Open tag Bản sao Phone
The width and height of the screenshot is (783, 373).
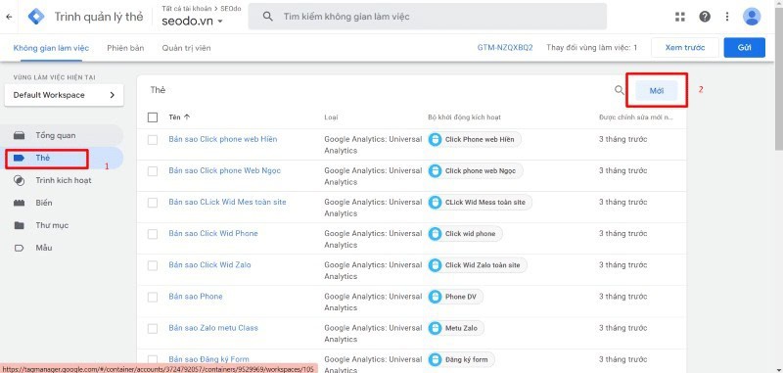196,296
